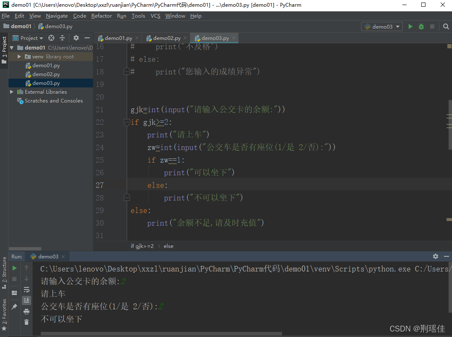Image resolution: width=452 pixels, height=337 pixels.
Task: Click the 'if gjk>=2' breadcrumb
Action: (x=142, y=246)
